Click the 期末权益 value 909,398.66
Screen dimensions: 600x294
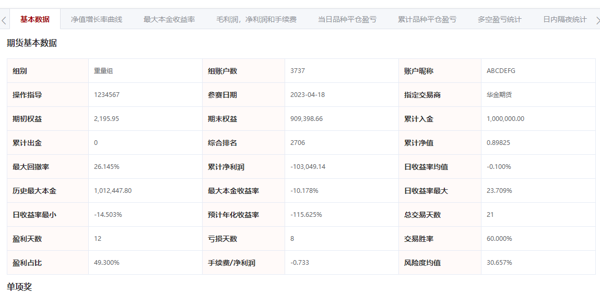click(307, 119)
